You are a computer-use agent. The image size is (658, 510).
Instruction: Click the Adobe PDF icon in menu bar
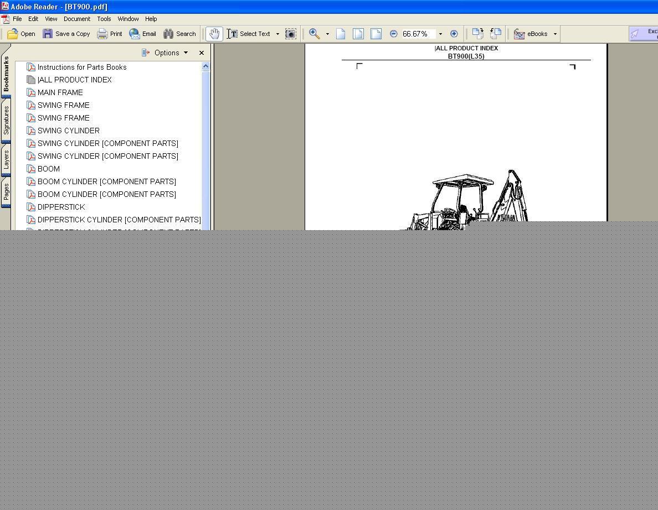(x=5, y=19)
